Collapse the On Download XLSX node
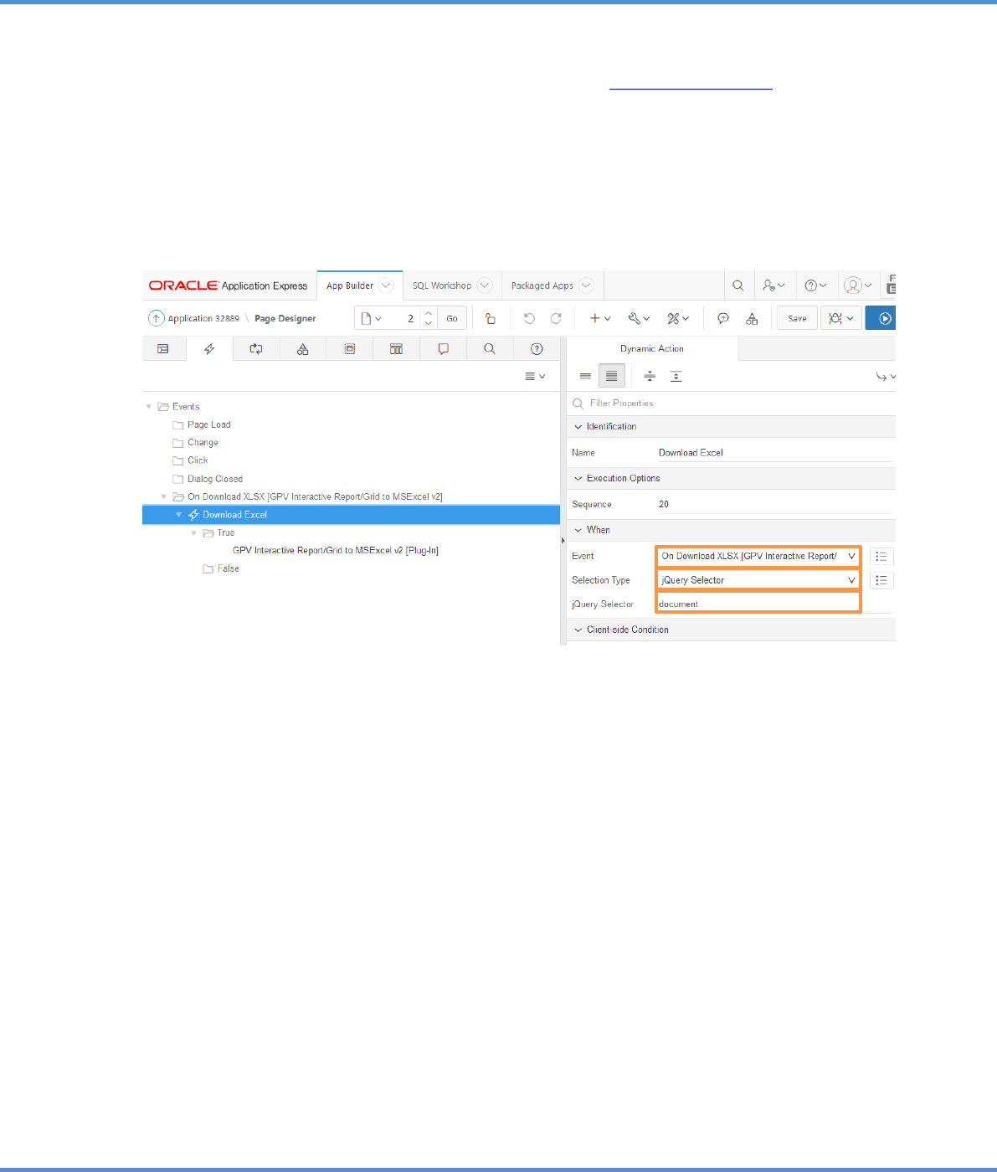This screenshot has width=997, height=1172. [x=164, y=497]
